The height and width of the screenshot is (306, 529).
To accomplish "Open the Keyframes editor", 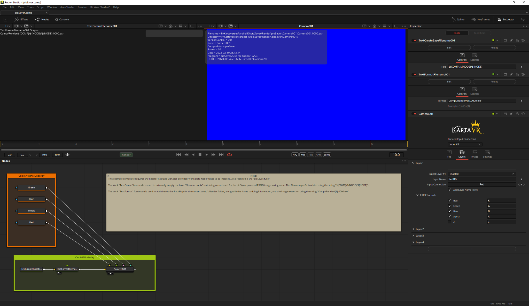I will point(481,19).
